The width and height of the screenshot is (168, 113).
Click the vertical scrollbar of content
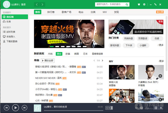(x=166, y=43)
